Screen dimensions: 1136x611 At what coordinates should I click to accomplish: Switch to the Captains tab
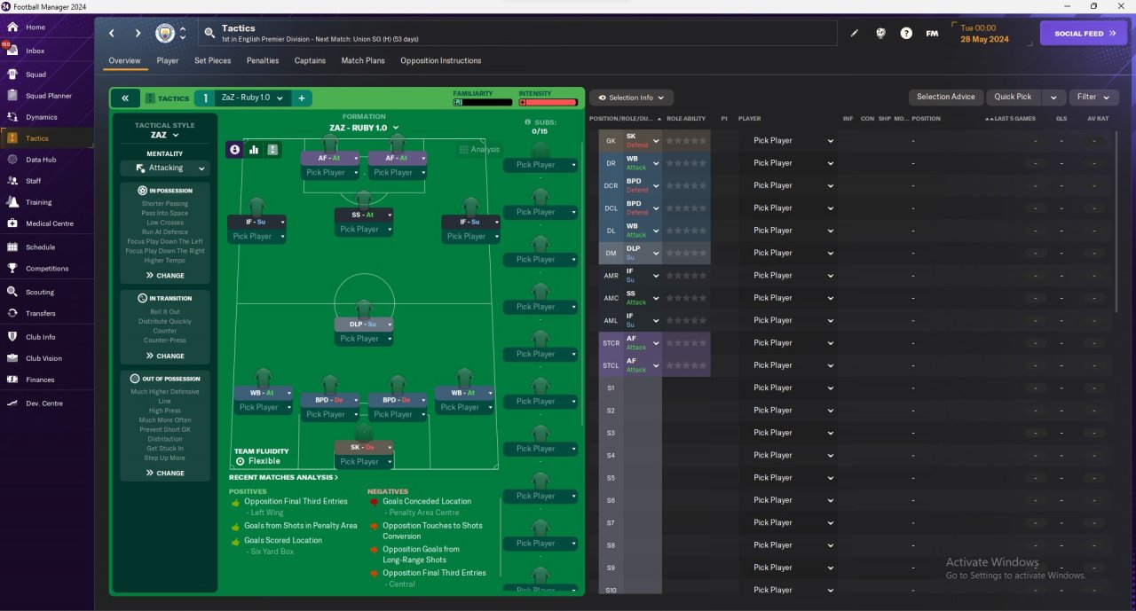pyautogui.click(x=310, y=61)
